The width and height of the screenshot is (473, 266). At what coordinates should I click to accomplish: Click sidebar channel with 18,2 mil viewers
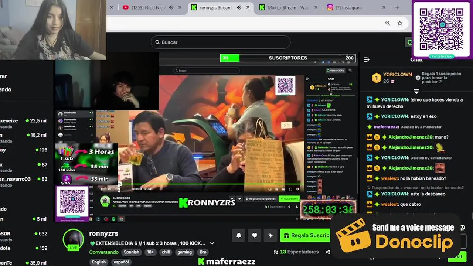click(x=24, y=137)
